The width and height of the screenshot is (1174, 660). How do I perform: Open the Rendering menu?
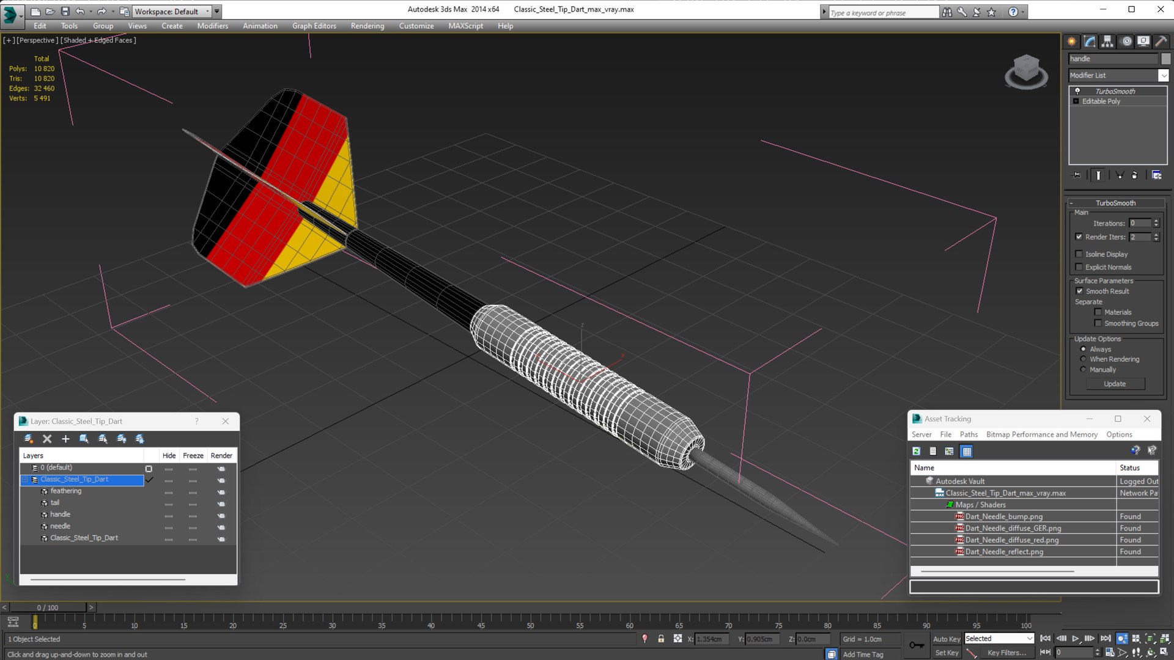pos(367,26)
